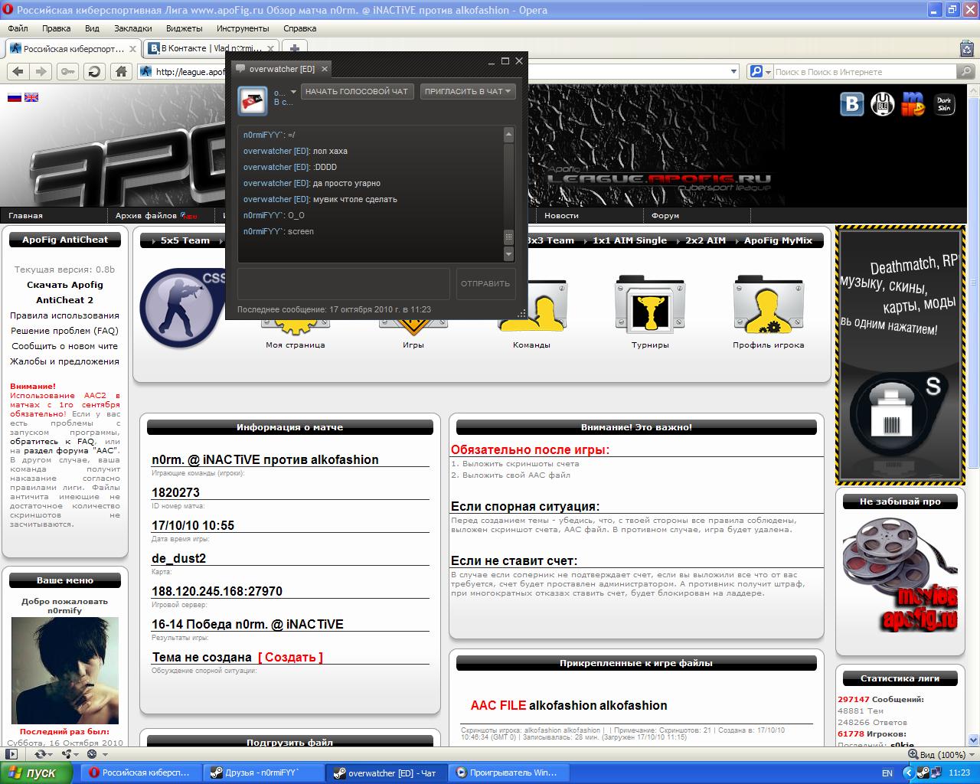Viewport: 980px width, 784px height.
Task: Open the friend options arrow in Steam chat
Action: pos(294,93)
